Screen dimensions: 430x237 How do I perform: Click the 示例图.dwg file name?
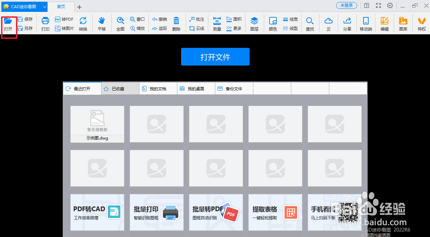97,138
